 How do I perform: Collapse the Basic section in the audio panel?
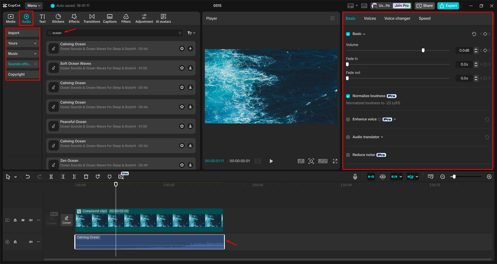click(x=364, y=34)
